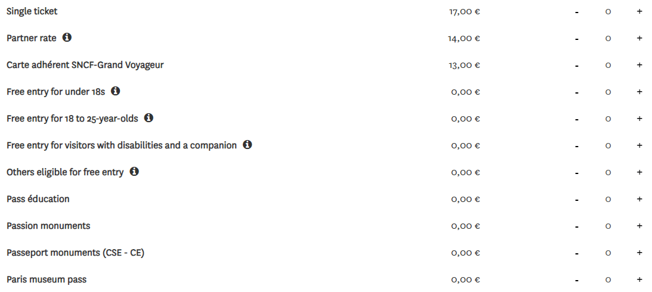Increase Single ticket quantity with plus

click(639, 11)
